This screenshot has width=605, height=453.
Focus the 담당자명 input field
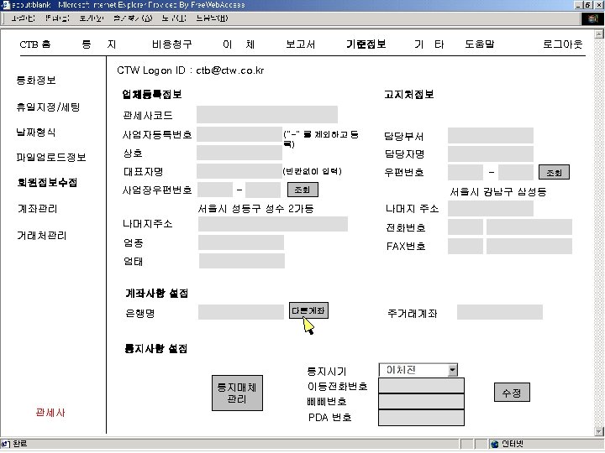pos(491,154)
